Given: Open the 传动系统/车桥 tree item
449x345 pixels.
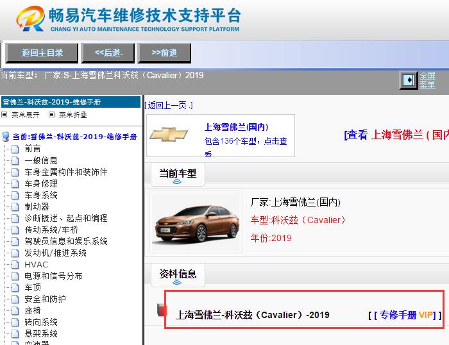Looking at the screenshot, I should pos(51,230).
